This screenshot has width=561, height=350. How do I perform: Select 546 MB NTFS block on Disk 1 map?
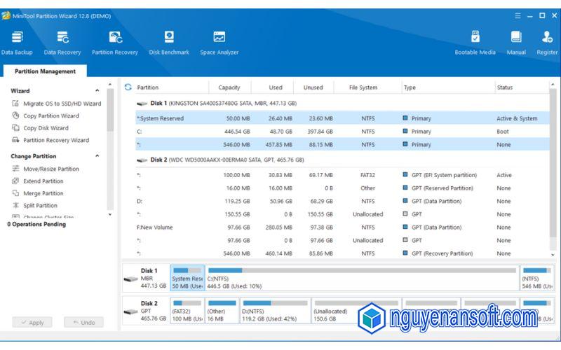tap(536, 278)
